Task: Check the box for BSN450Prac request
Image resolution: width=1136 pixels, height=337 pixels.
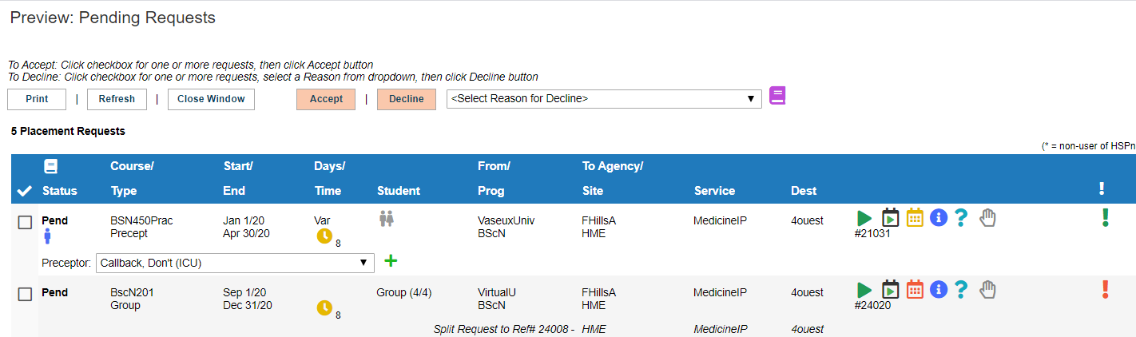Action: (x=25, y=223)
